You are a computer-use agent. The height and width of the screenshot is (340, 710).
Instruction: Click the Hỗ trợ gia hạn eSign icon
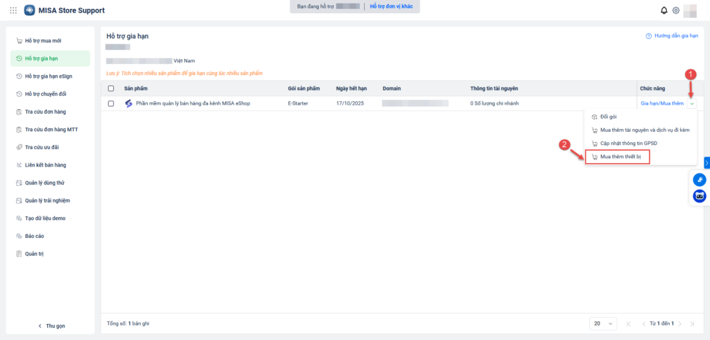19,76
